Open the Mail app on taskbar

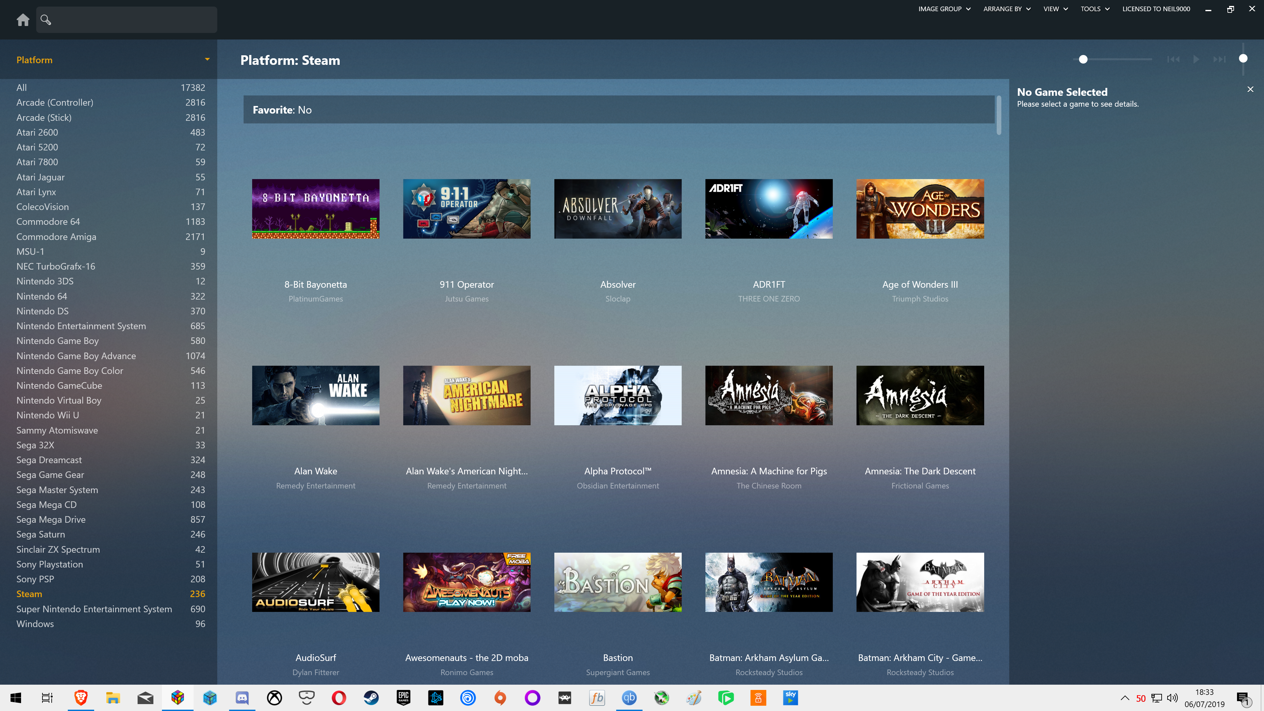tap(145, 698)
